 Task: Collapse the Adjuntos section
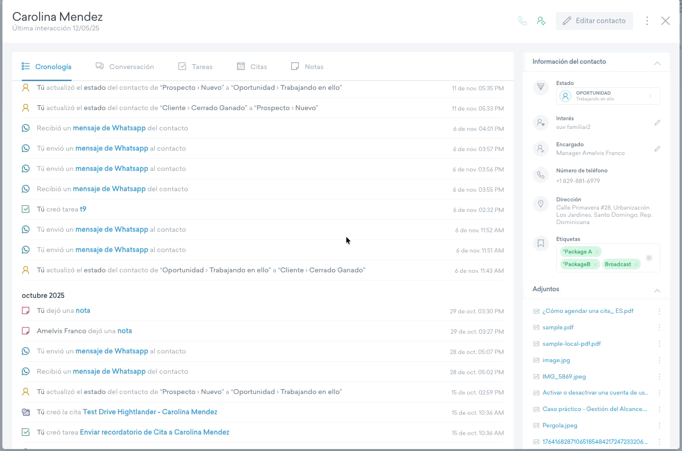(x=657, y=290)
